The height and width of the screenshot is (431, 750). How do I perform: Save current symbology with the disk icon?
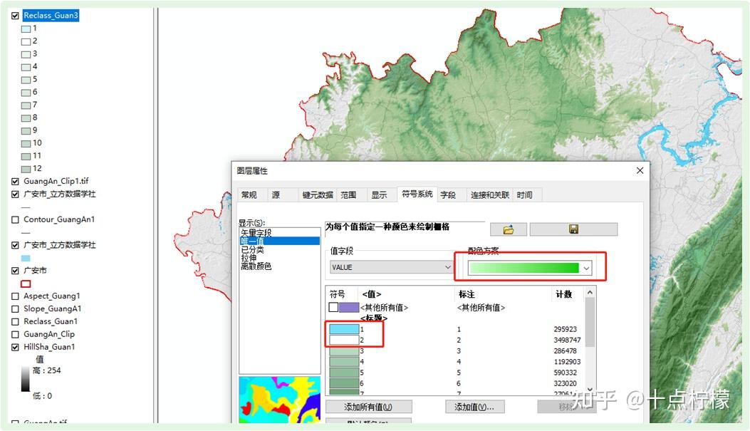573,229
